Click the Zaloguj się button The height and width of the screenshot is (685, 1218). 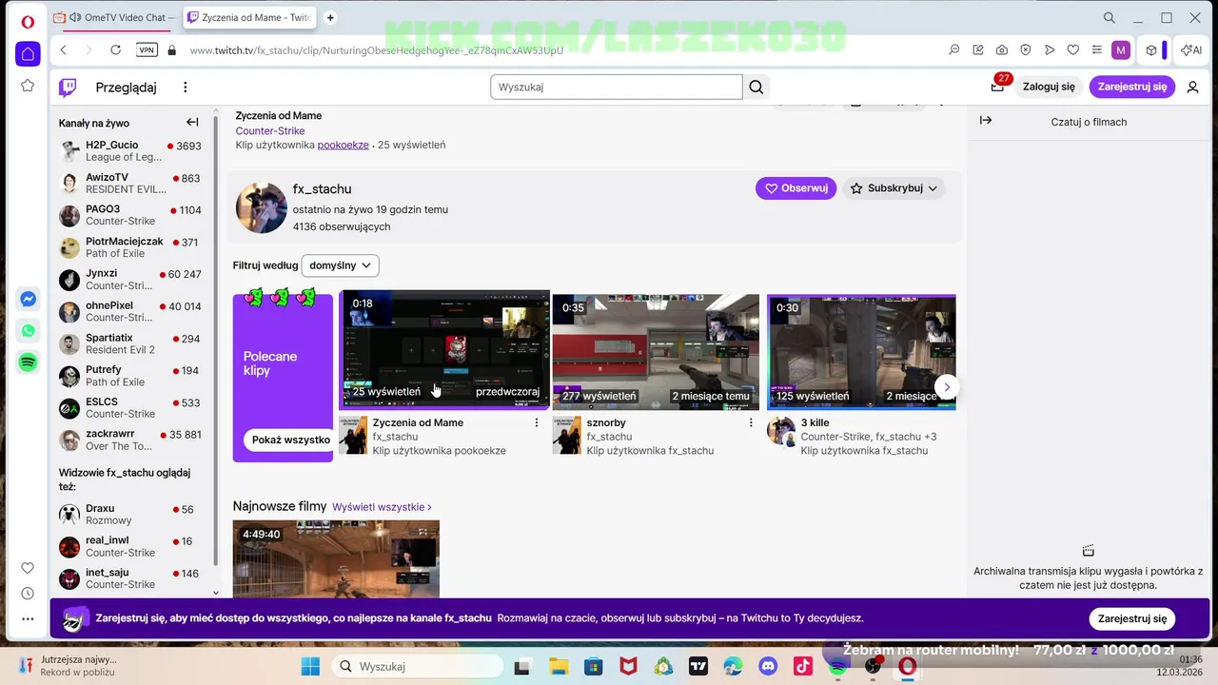tap(1049, 87)
